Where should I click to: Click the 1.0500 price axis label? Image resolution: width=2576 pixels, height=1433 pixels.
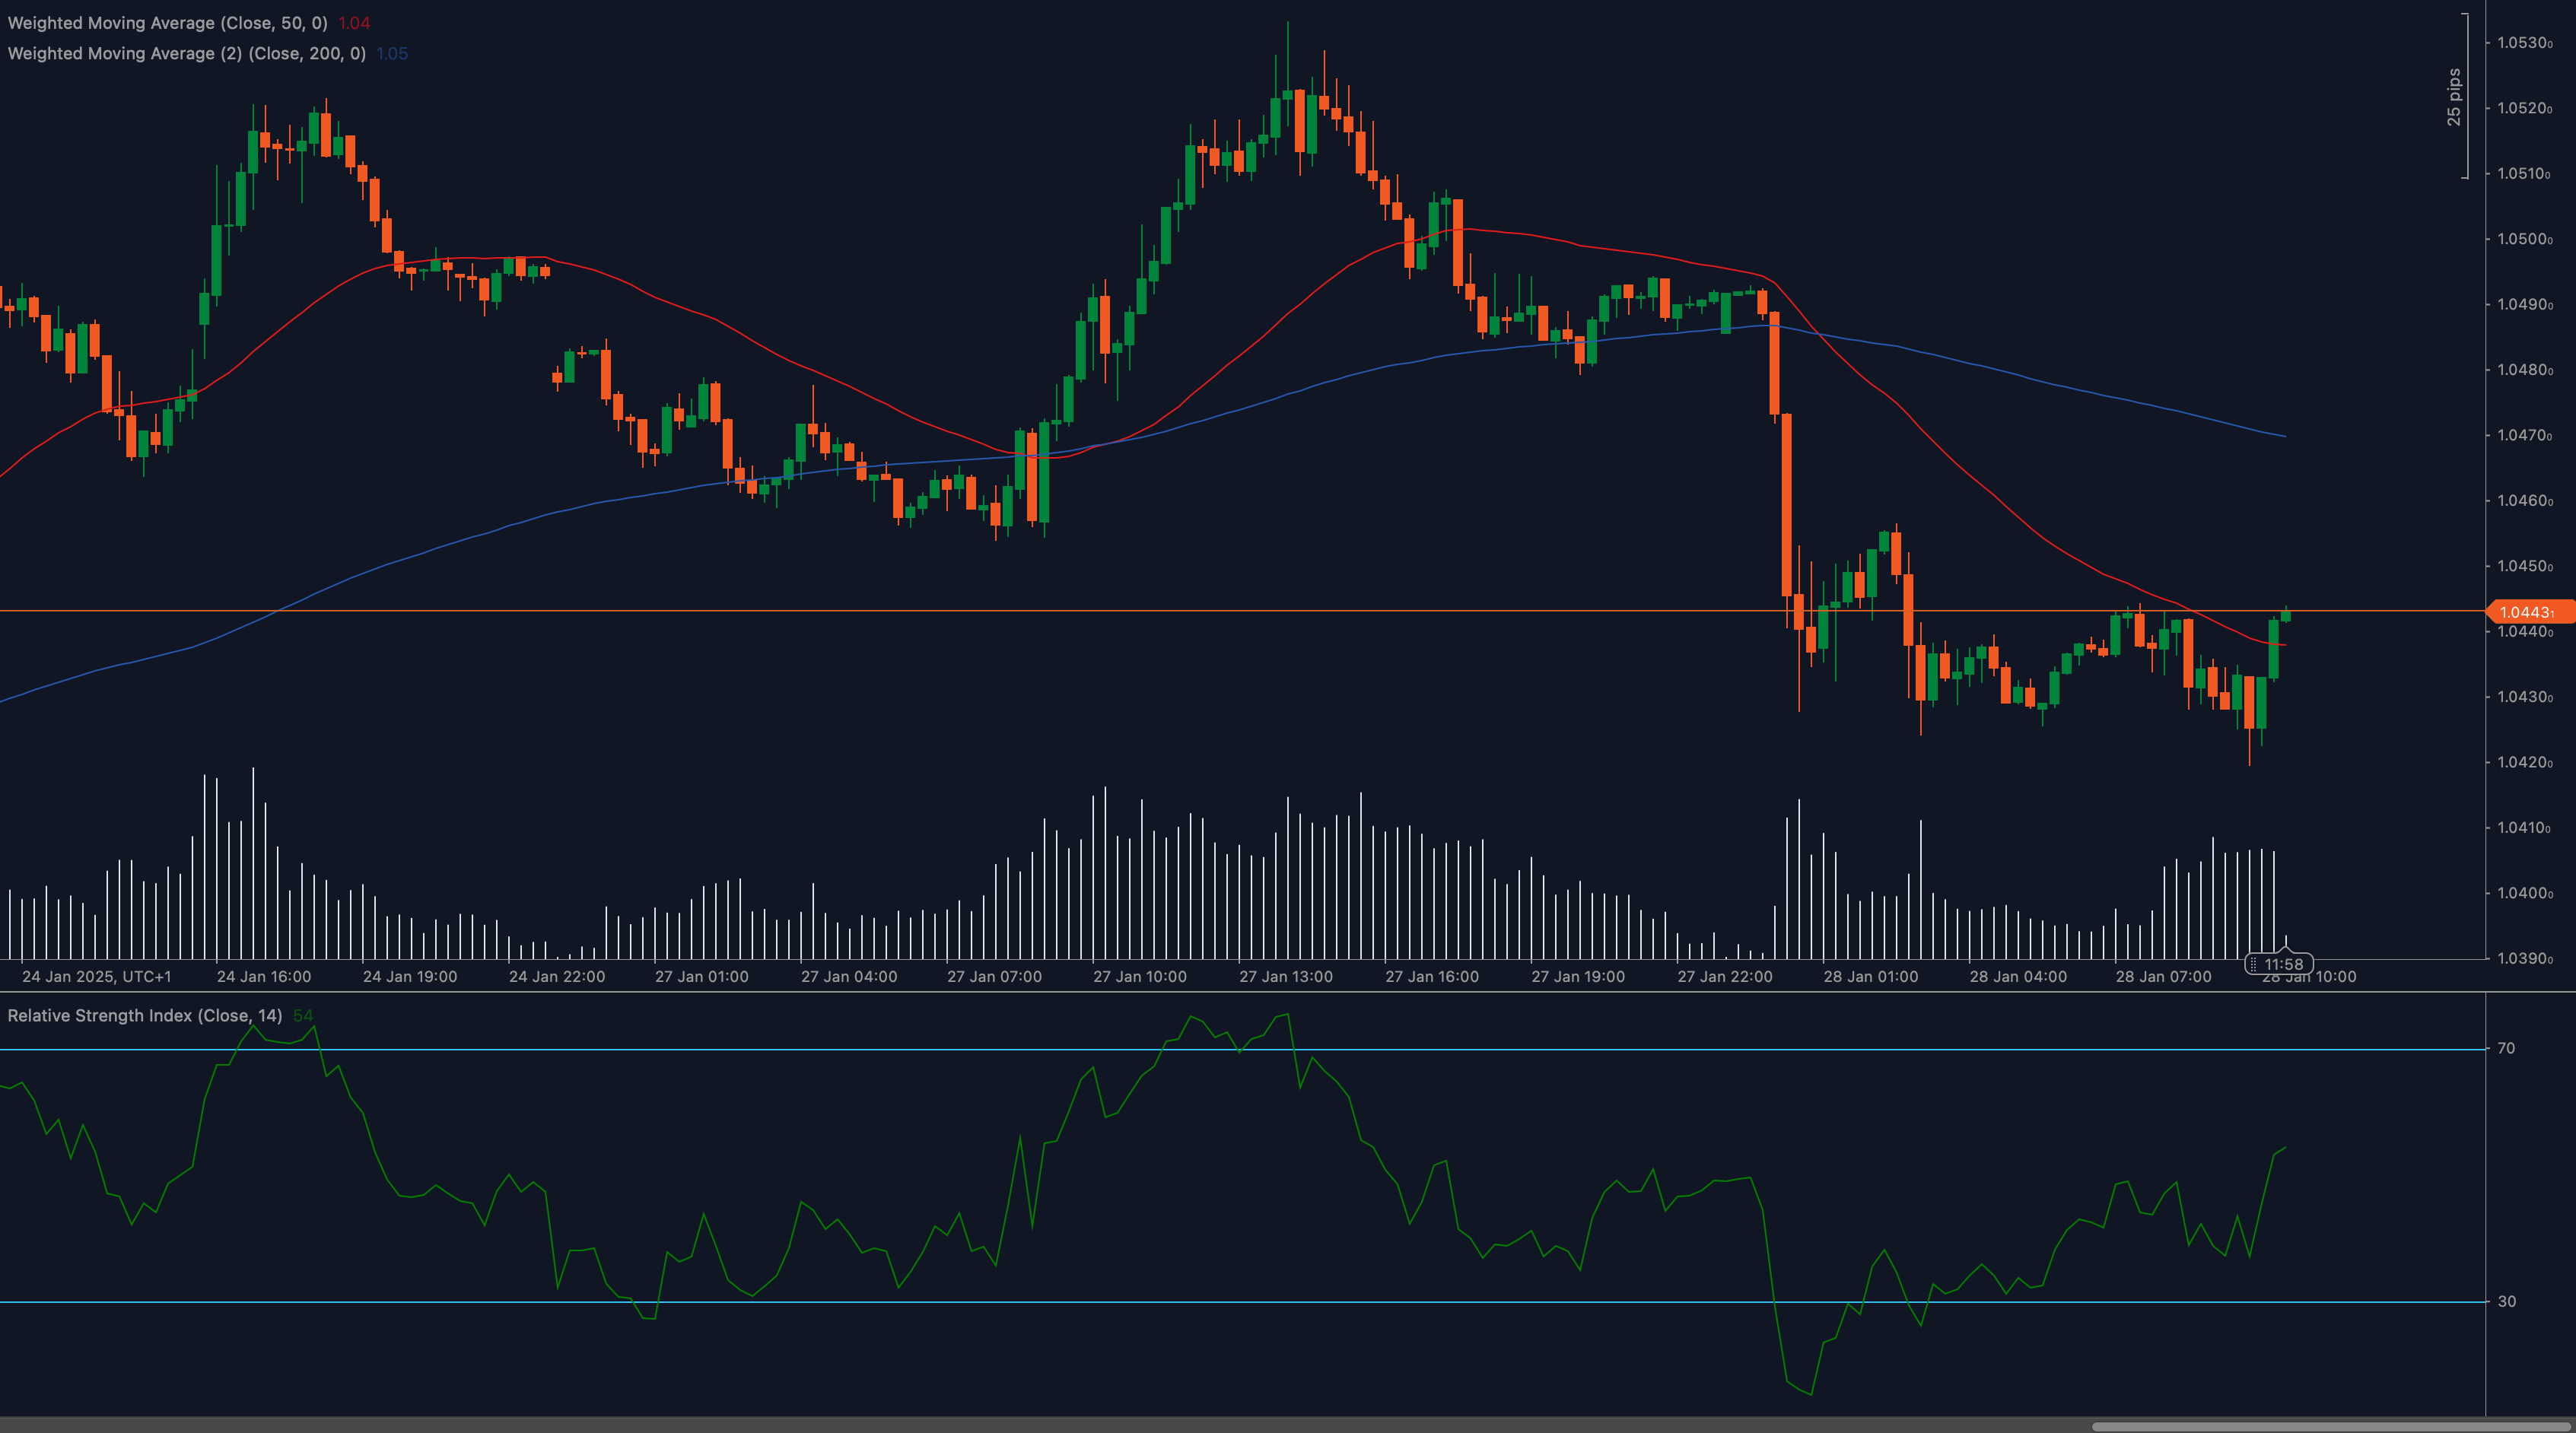tap(2525, 239)
